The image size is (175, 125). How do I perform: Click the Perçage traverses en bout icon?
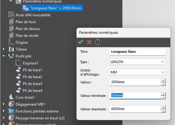click(11, 118)
